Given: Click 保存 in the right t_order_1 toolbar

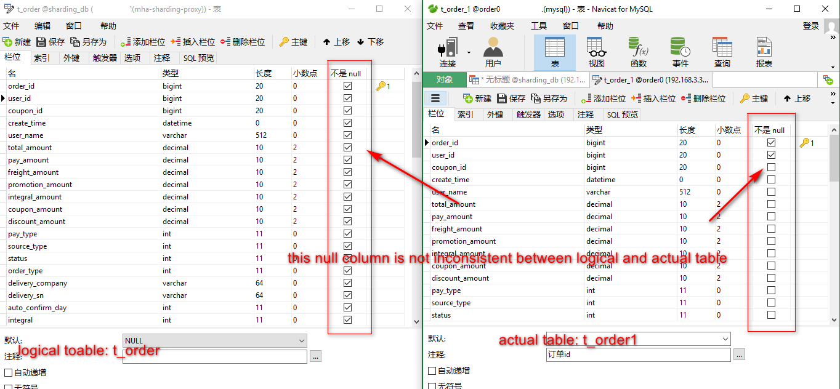Looking at the screenshot, I should 511,98.
